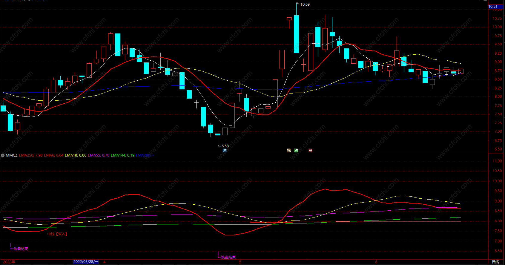Screen dimensions: 505x265
Task: Select the EMA55: 8.70 legend value
Action: pos(99,155)
